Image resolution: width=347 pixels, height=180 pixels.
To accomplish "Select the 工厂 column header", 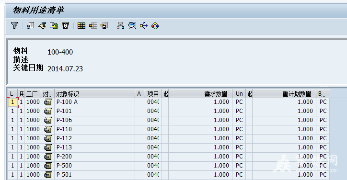I will [x=33, y=94].
